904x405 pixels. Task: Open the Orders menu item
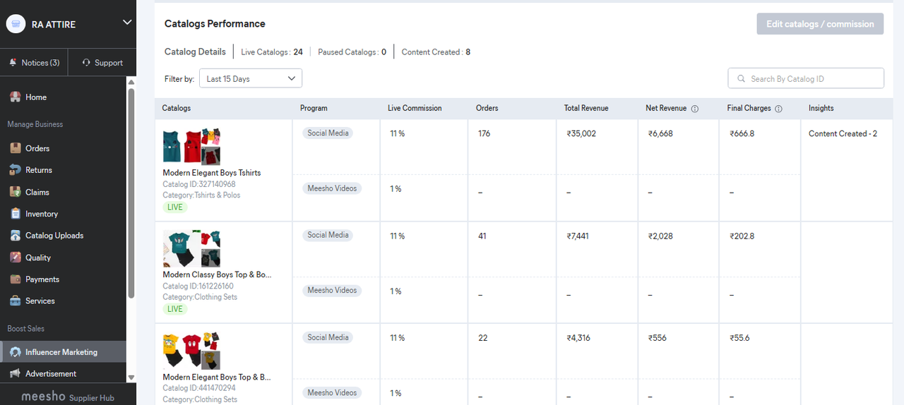pos(37,148)
